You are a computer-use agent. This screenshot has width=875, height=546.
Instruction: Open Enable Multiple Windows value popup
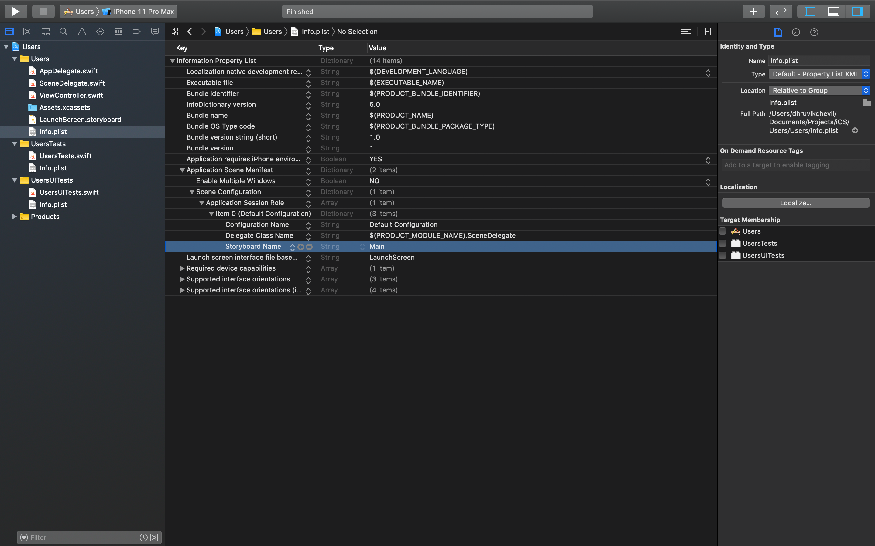pos(708,182)
